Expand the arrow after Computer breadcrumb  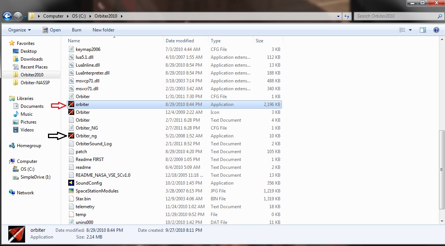68,16
